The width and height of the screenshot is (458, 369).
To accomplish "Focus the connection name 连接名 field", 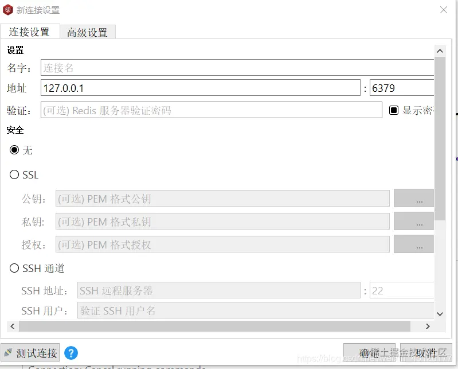I will click(x=237, y=68).
